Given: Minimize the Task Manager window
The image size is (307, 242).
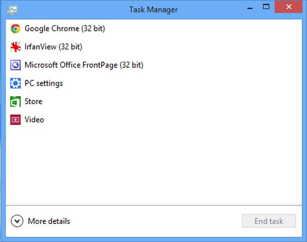Looking at the screenshot, I should [250, 7].
